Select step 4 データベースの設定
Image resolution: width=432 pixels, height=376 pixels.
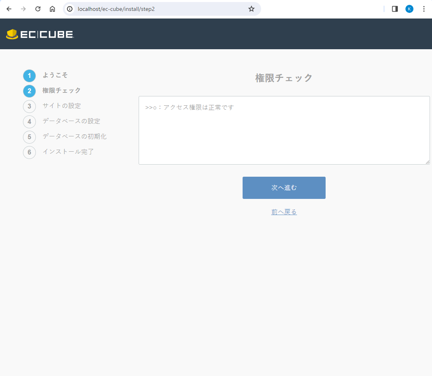click(x=71, y=121)
